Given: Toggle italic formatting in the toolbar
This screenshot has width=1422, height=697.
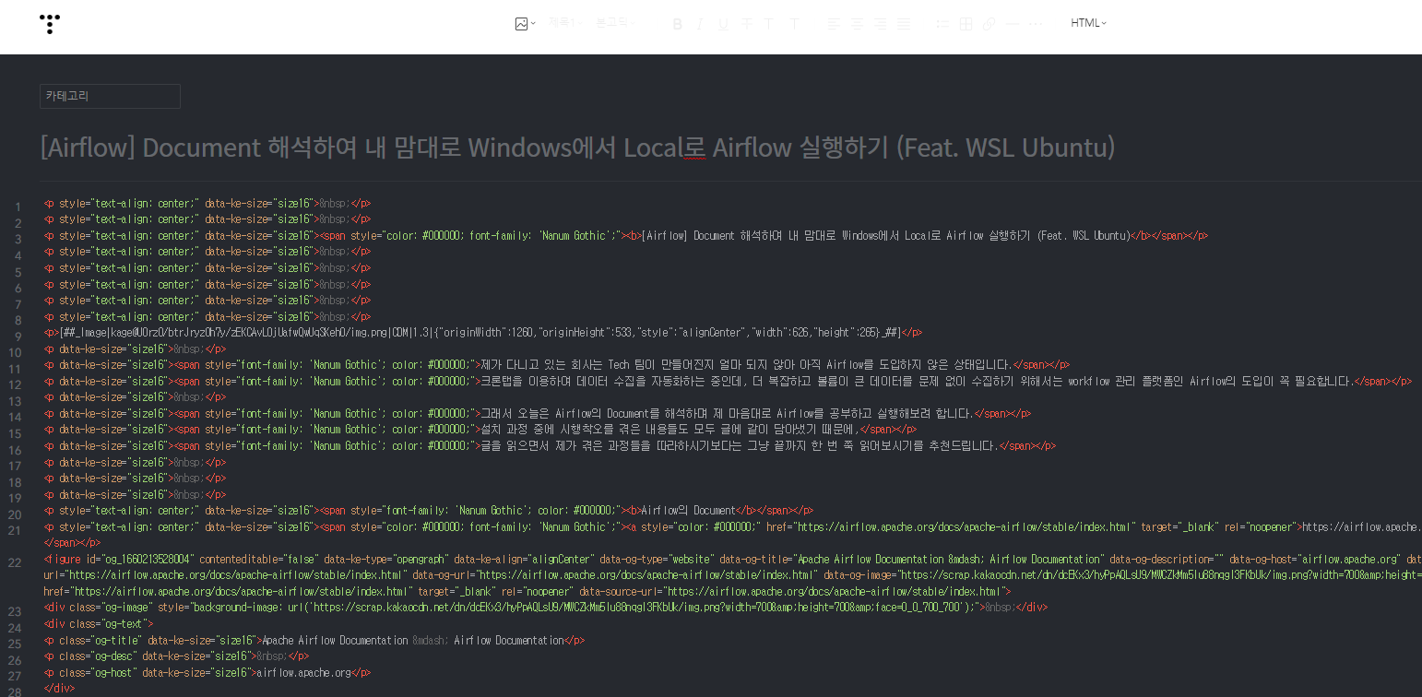Looking at the screenshot, I should click(700, 24).
